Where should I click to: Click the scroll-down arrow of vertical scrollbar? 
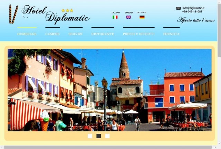pyautogui.click(x=219, y=143)
